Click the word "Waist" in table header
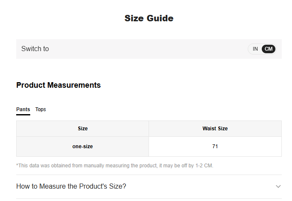This screenshot has width=292, height=201. point(209,129)
